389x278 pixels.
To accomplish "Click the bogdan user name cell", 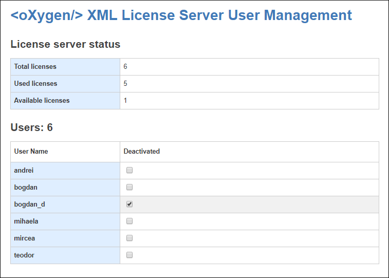I will tap(26, 187).
